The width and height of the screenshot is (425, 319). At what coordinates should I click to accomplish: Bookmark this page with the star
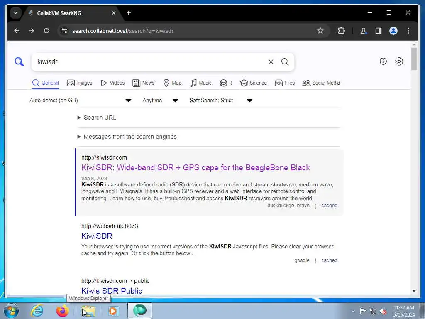[x=320, y=31]
